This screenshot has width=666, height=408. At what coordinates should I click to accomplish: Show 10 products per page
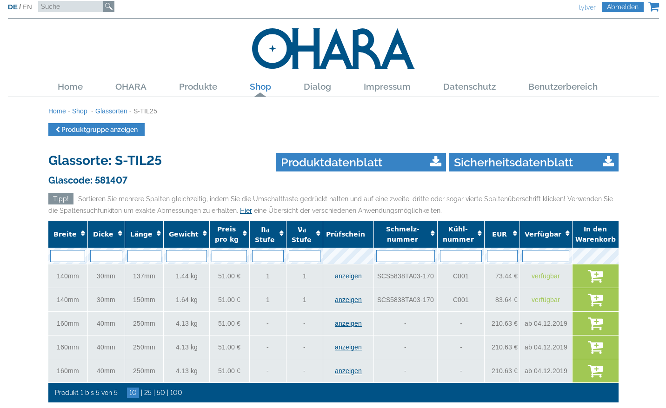(x=133, y=393)
